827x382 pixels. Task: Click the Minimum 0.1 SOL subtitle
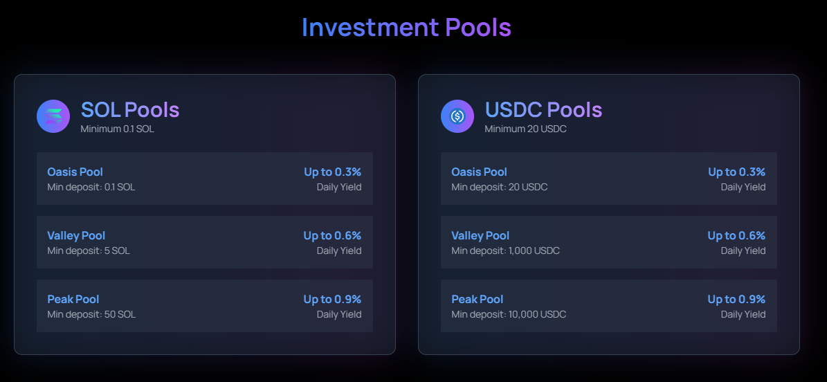coord(118,129)
